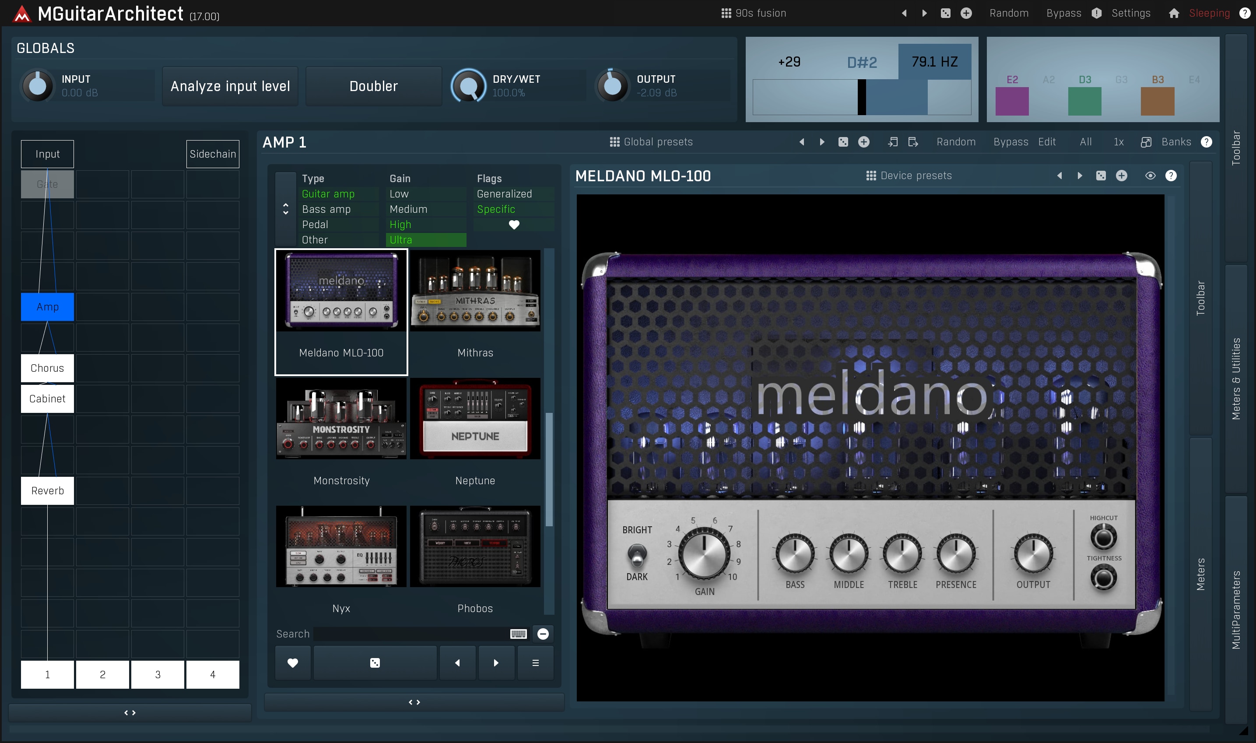
Task: Open the hamburger menu in device browser
Action: 535,663
